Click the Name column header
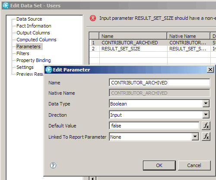Screen dimensions: 216x180 (x=133, y=36)
